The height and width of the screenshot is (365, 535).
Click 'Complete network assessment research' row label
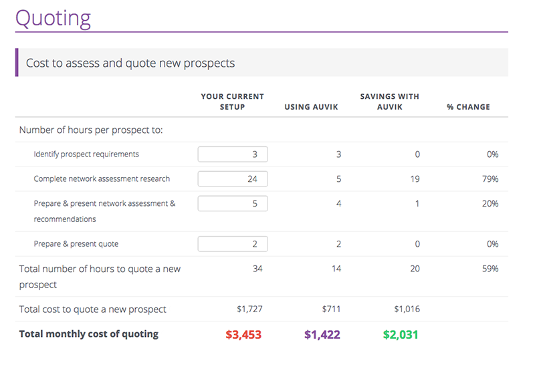coord(102,178)
